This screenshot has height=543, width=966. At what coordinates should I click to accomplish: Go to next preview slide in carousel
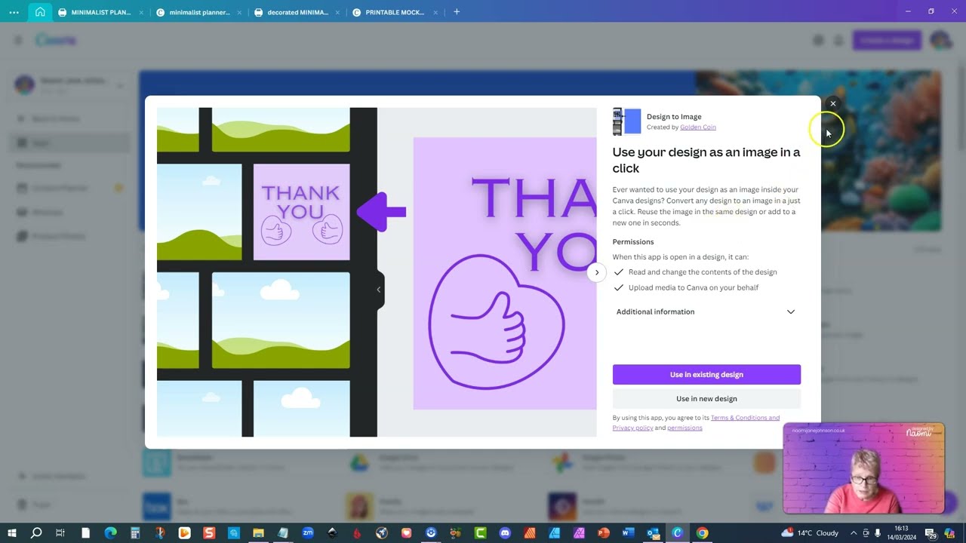596,272
